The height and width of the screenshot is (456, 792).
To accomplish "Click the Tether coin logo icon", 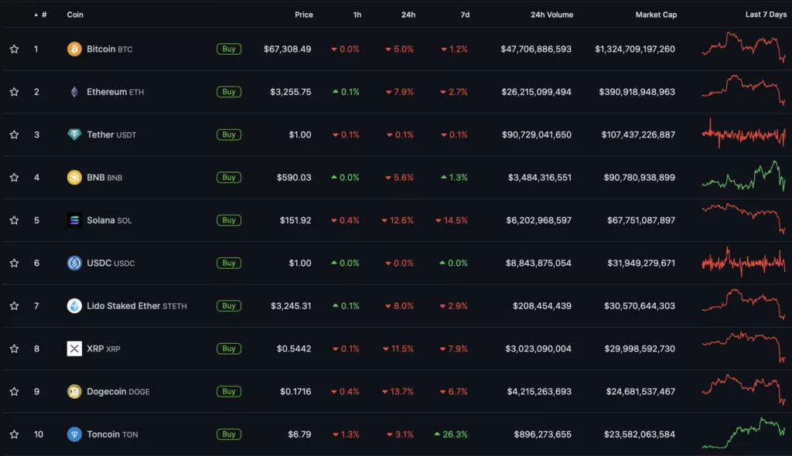I will pyautogui.click(x=74, y=134).
